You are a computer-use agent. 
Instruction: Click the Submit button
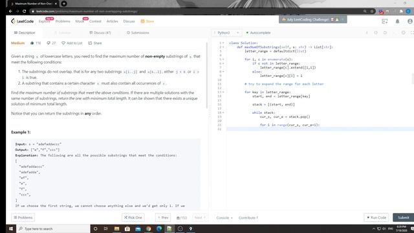coord(403,217)
